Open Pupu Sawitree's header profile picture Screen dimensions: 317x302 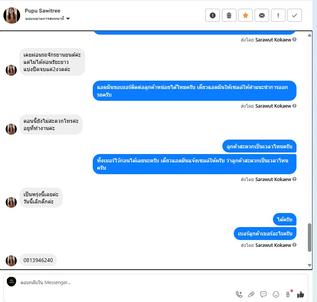[x=12, y=15]
